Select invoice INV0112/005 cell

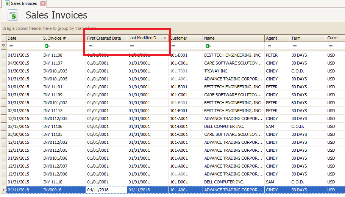[64, 150]
